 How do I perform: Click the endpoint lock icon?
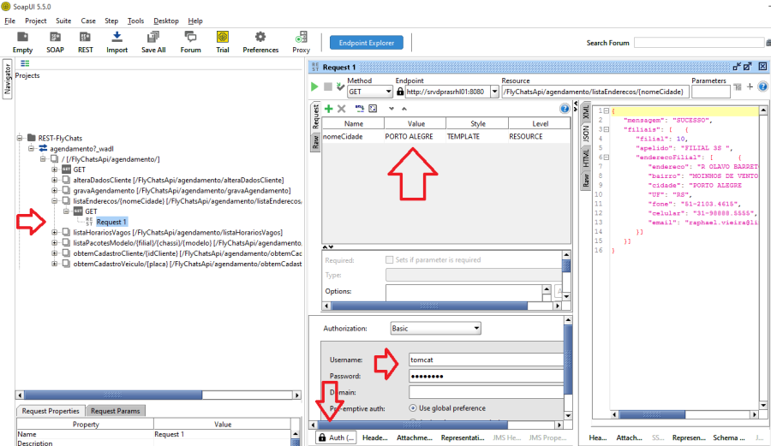[400, 92]
